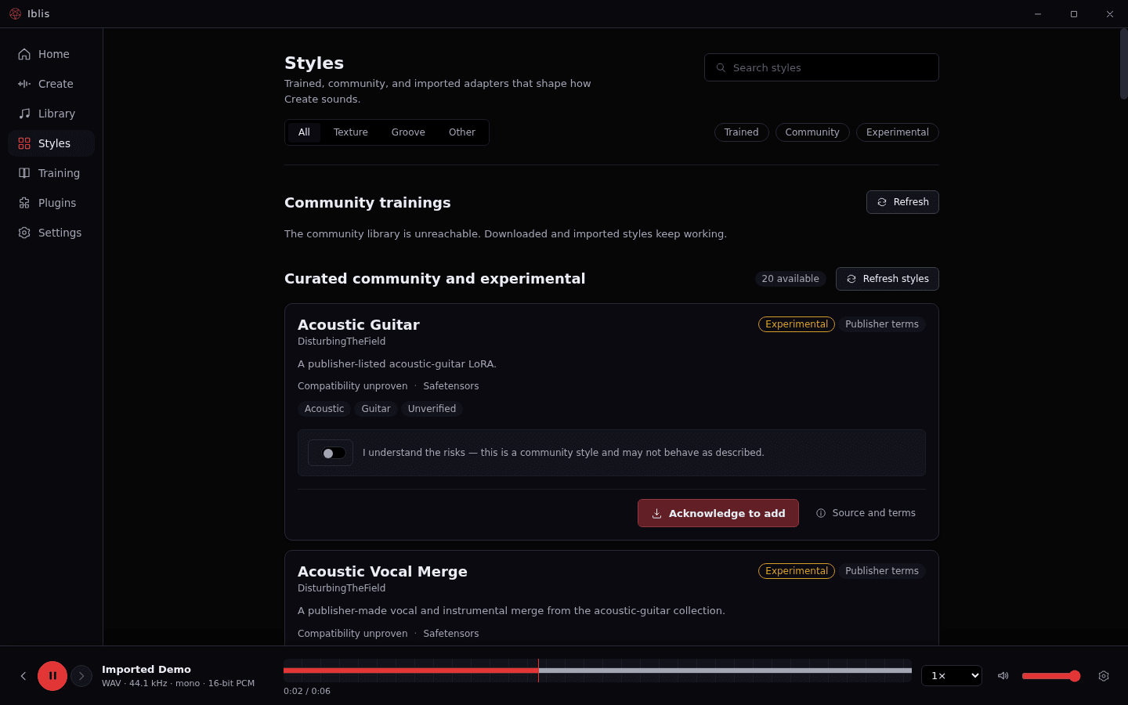Toggle the Community filter chip
This screenshot has height=705, width=1128.
[812, 132]
